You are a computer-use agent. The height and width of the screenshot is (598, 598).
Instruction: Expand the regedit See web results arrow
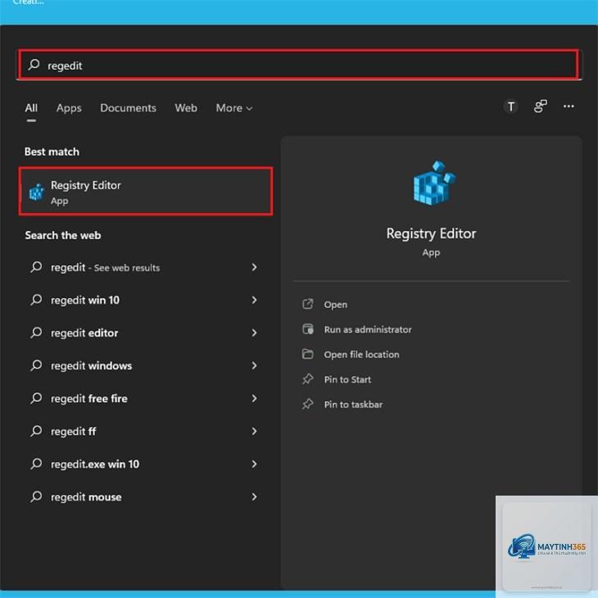point(255,267)
